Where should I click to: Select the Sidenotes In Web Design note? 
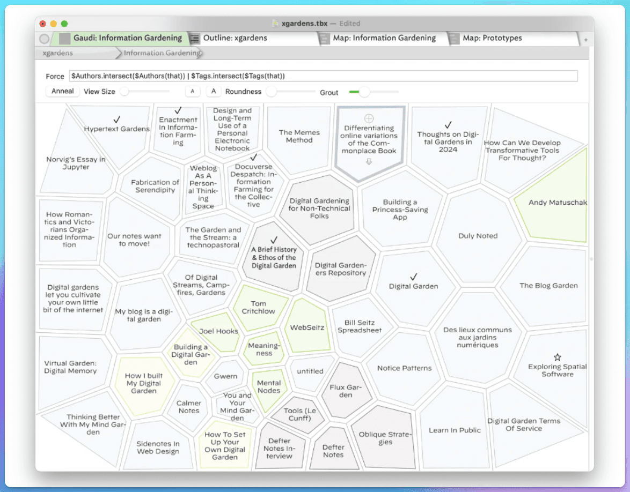coord(158,448)
